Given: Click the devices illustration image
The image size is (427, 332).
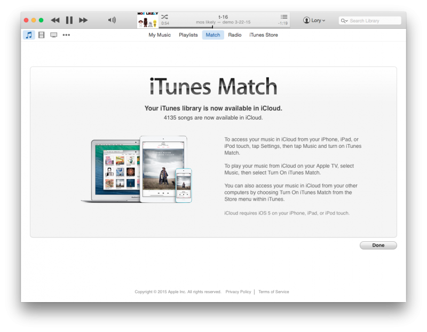Looking at the screenshot, I should click(137, 169).
